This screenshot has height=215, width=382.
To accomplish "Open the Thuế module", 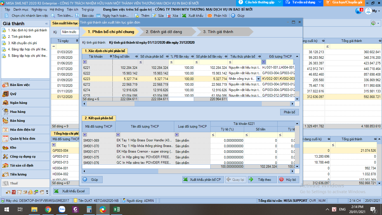I will click(25, 183).
